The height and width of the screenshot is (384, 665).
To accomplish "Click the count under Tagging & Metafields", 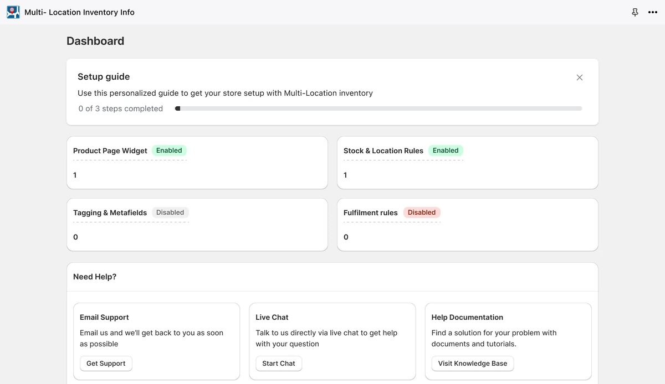I will click(x=75, y=237).
